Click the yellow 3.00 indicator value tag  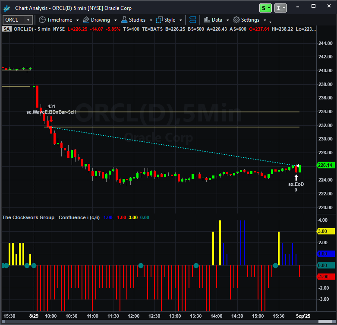(326, 231)
